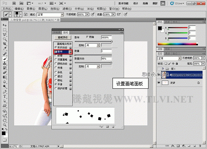Viewport: 207px width, 149px height.
Task: Select 设计 workspace button
Action: click(136, 3)
